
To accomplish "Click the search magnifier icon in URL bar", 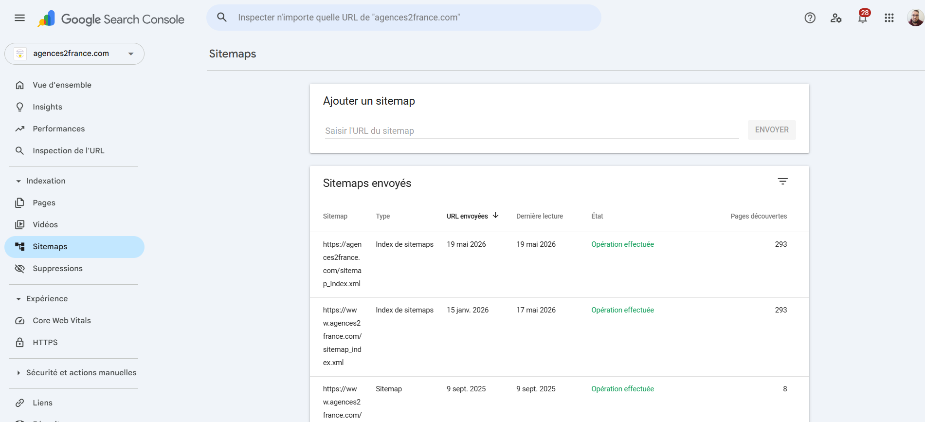I will (222, 18).
